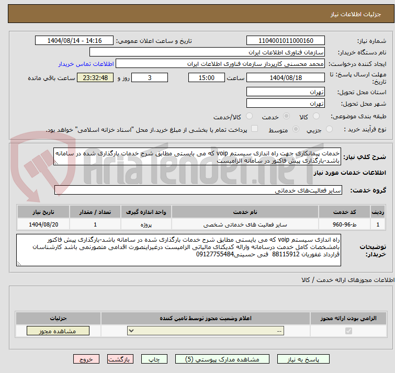The image size is (395, 373).
Task: Click the اطلاعات تماس خریدار link
Action: click(86, 64)
